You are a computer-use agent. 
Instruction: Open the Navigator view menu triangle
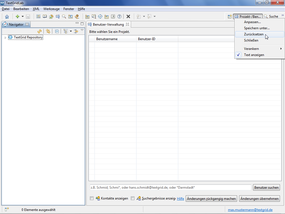pyautogui.click(x=82, y=30)
